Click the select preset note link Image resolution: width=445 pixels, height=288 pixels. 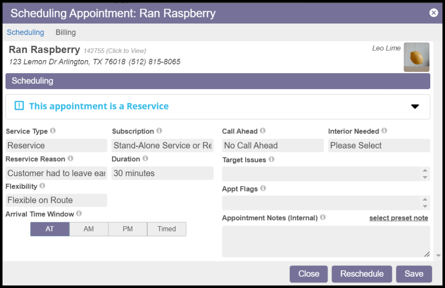[x=398, y=218]
